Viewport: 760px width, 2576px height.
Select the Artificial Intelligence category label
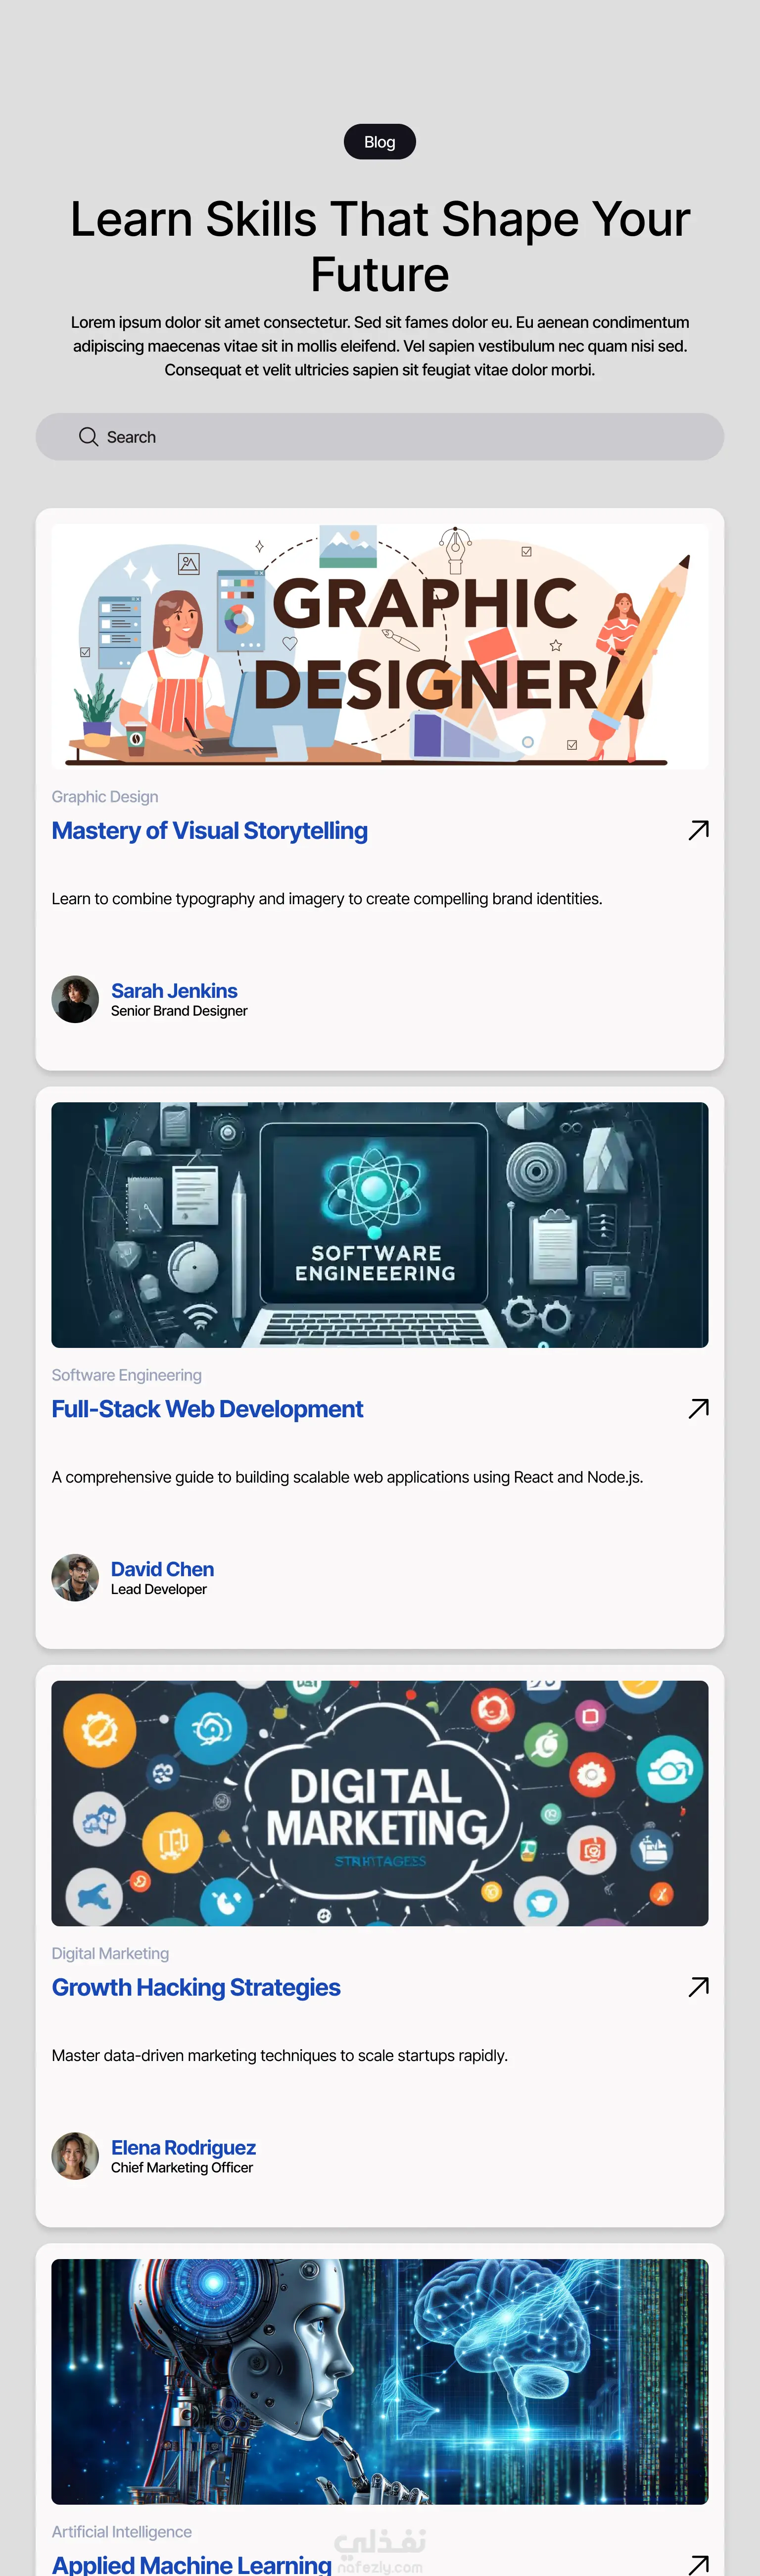tap(122, 2531)
